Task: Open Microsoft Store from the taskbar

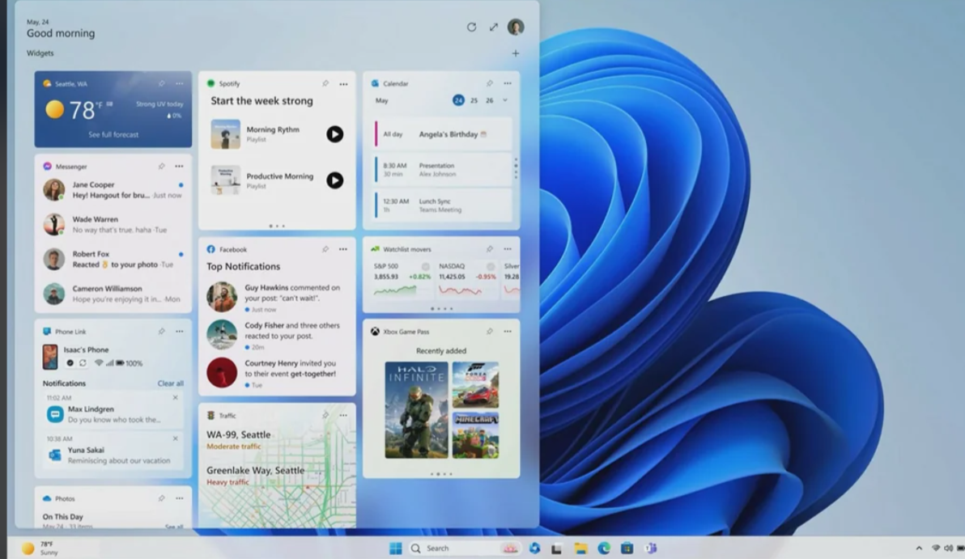Action: tap(627, 548)
